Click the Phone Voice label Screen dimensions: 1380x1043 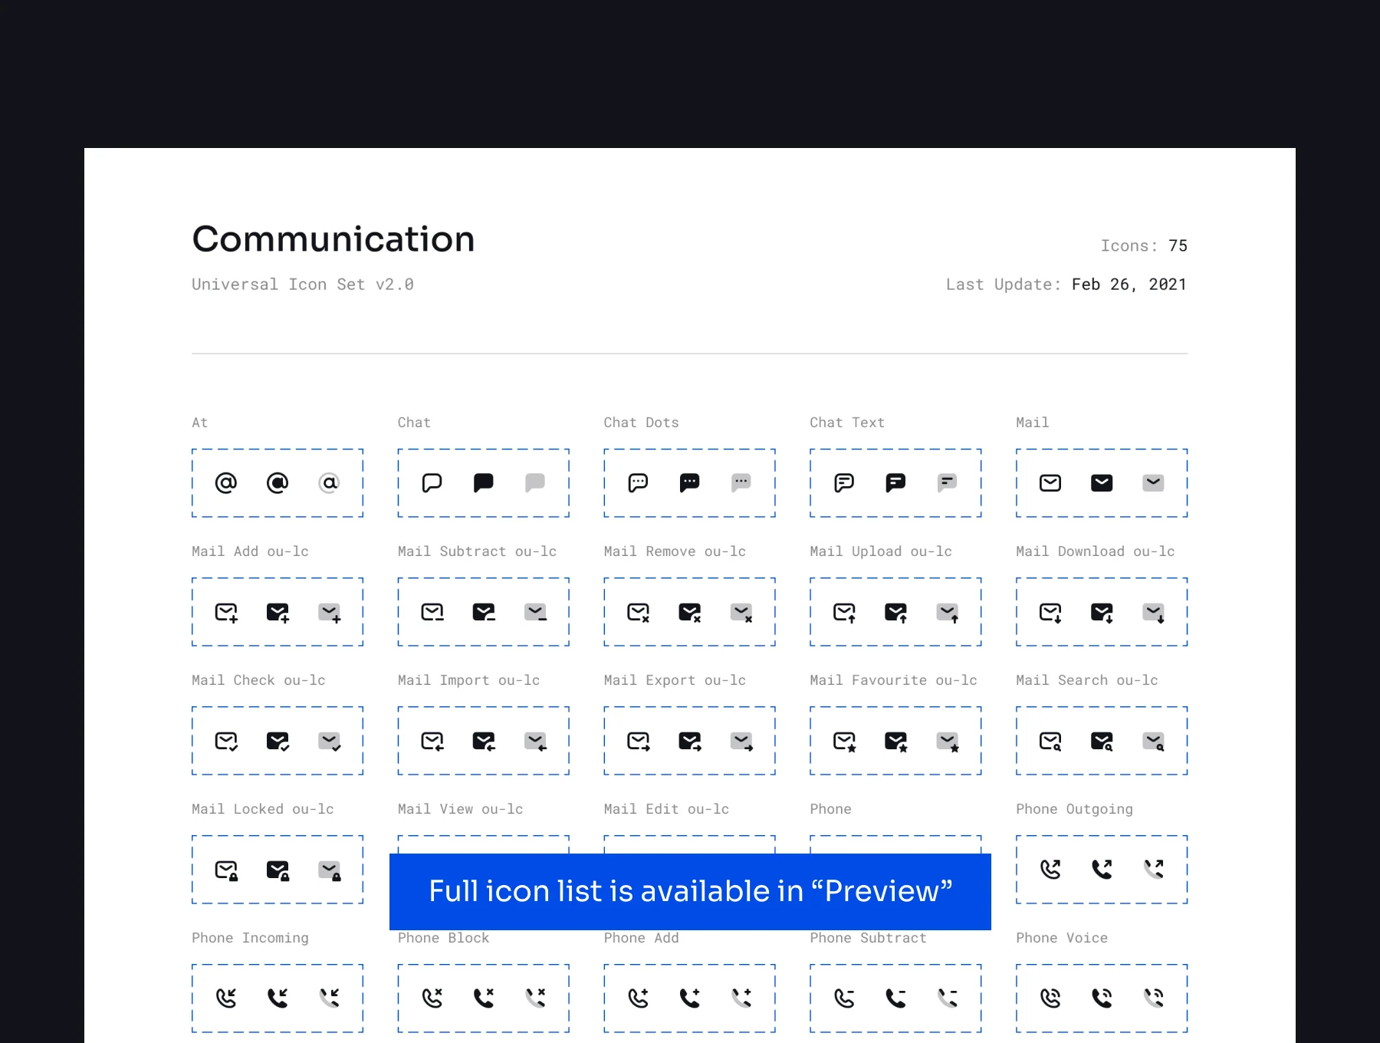[1062, 938]
